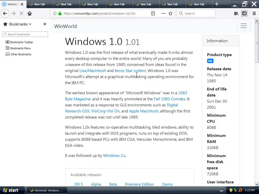The height and width of the screenshot is (194, 259).
Task: Select the Beta release
Action: (113, 184)
